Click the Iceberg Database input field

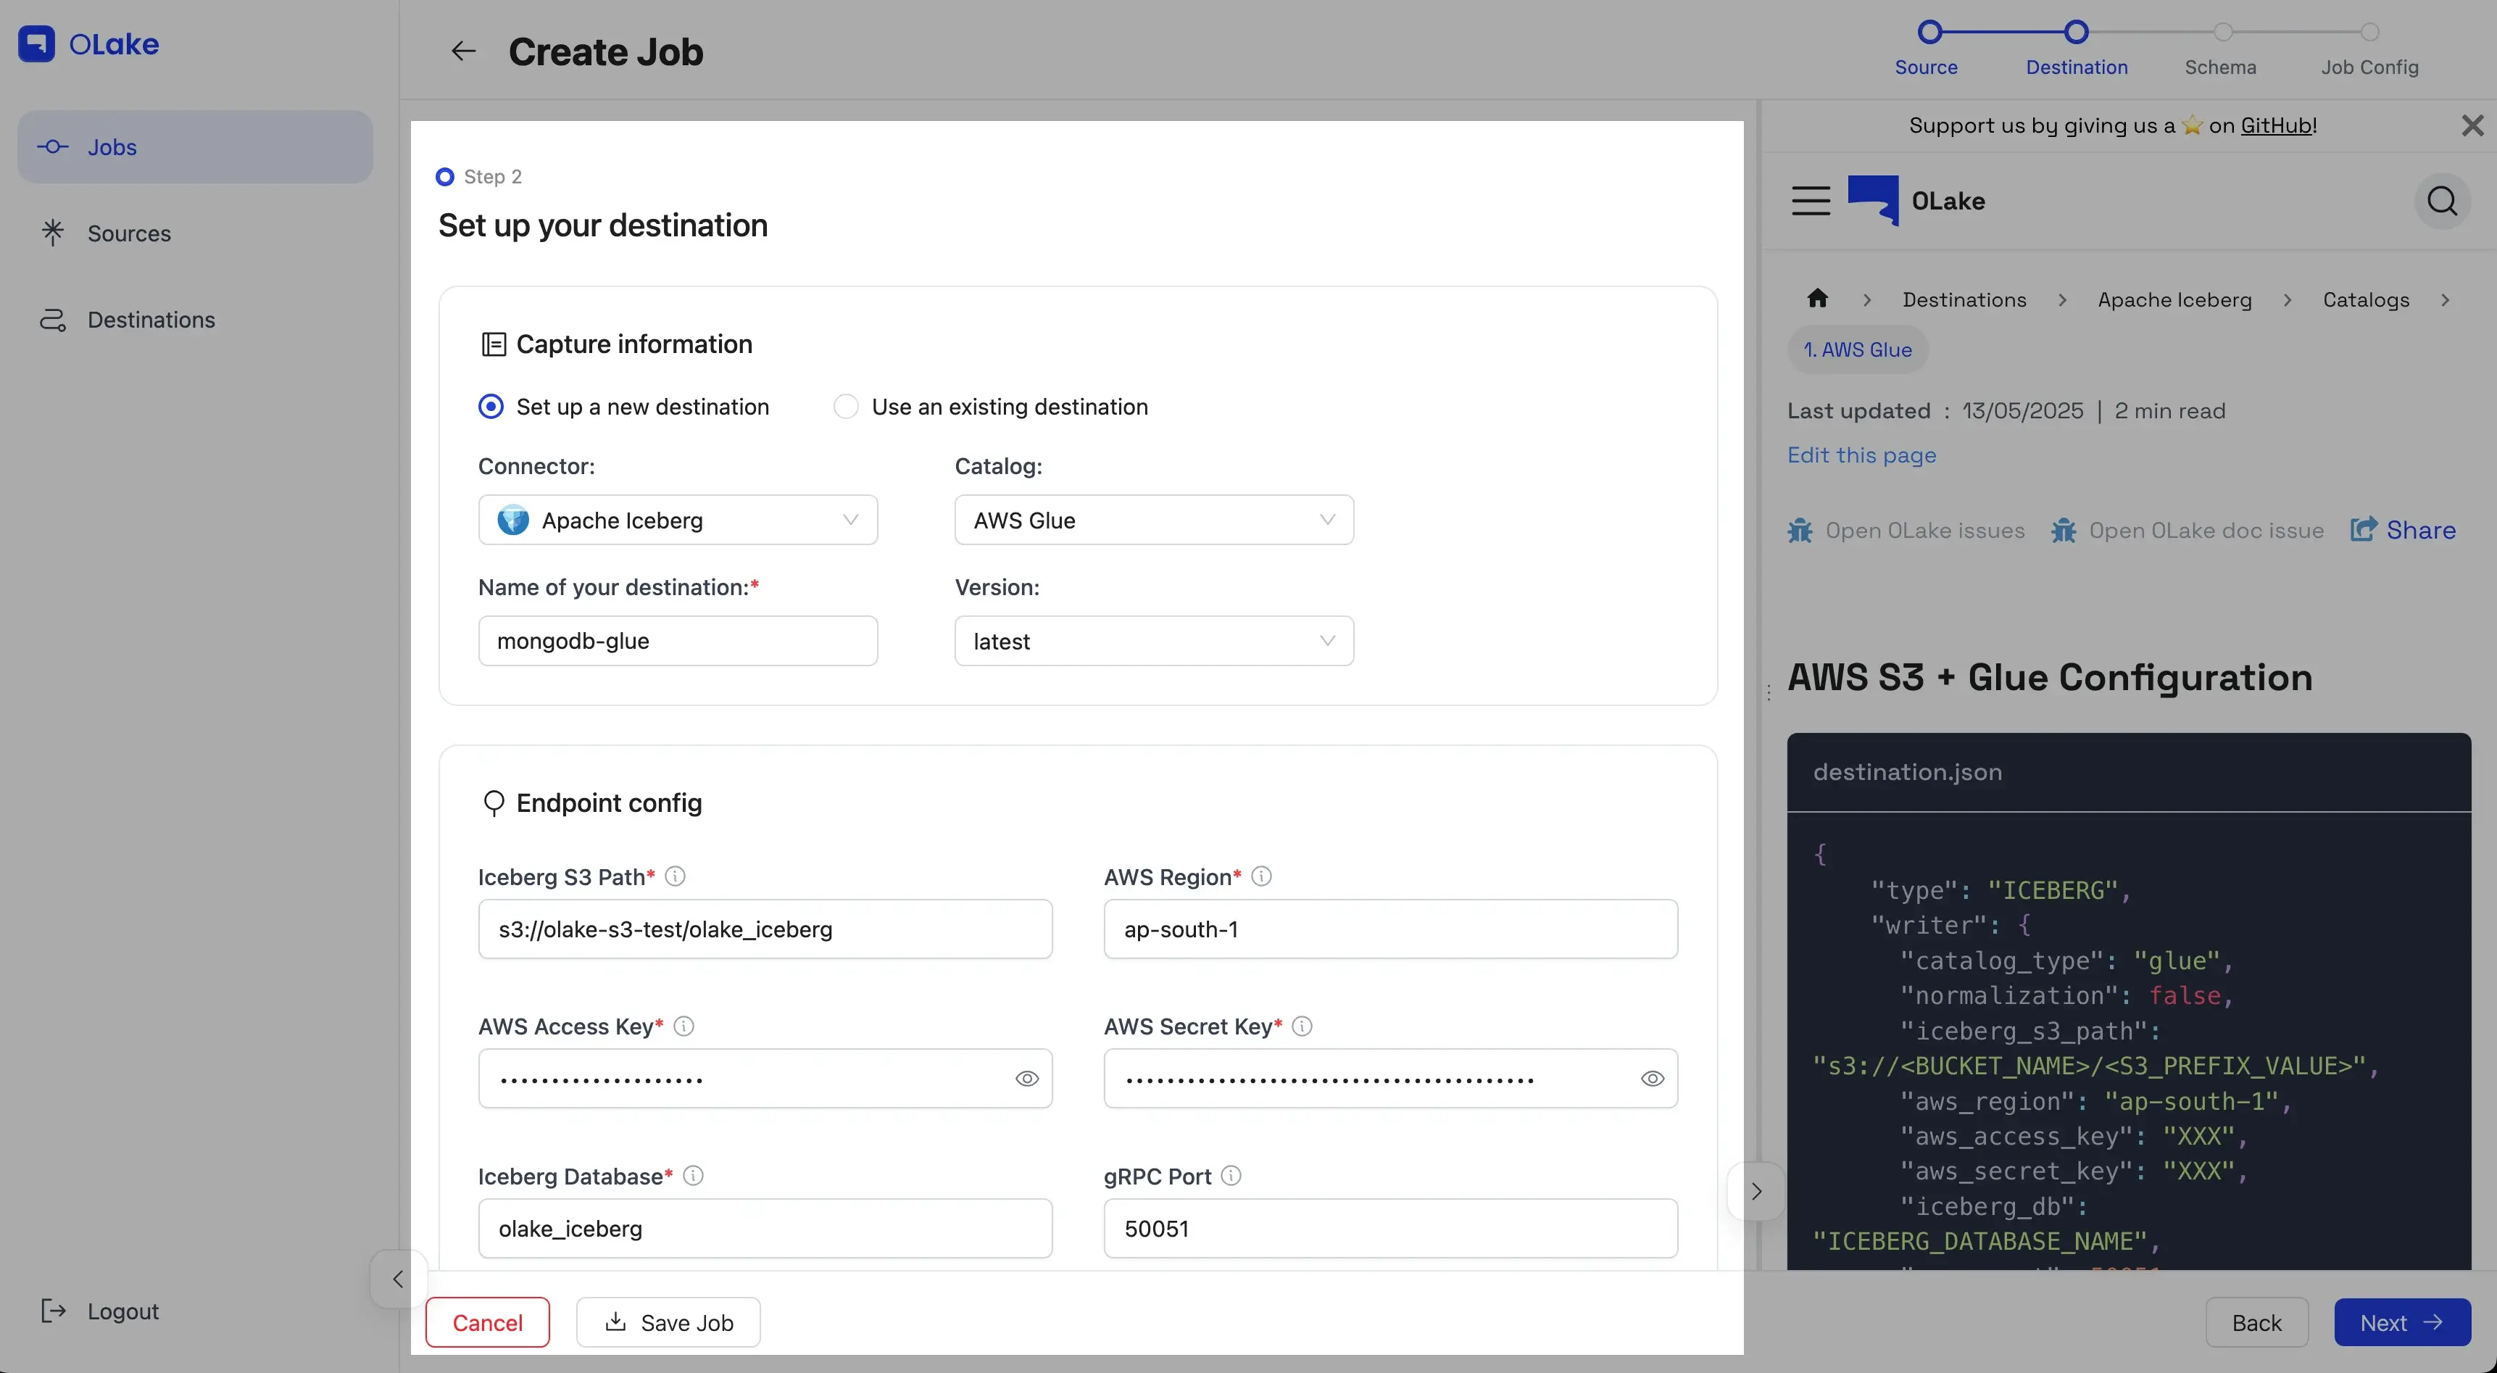click(765, 1229)
